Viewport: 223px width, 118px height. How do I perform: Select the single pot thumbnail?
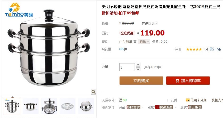click(31, 106)
